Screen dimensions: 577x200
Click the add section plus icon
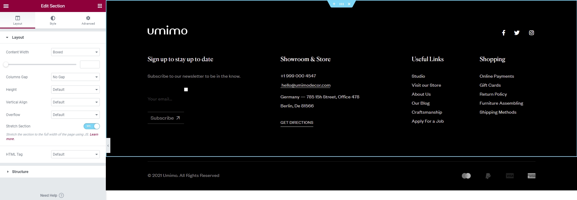(x=334, y=4)
